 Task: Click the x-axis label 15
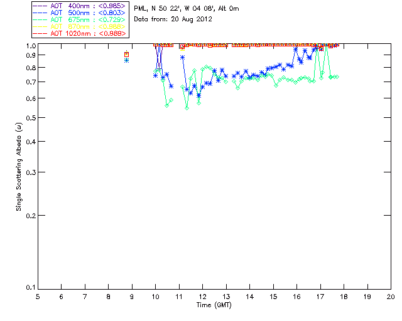273,297
